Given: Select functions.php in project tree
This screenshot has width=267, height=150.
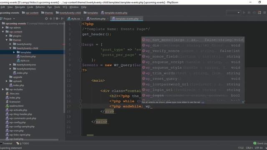Looking at the screenshot, I should pos(26,57).
